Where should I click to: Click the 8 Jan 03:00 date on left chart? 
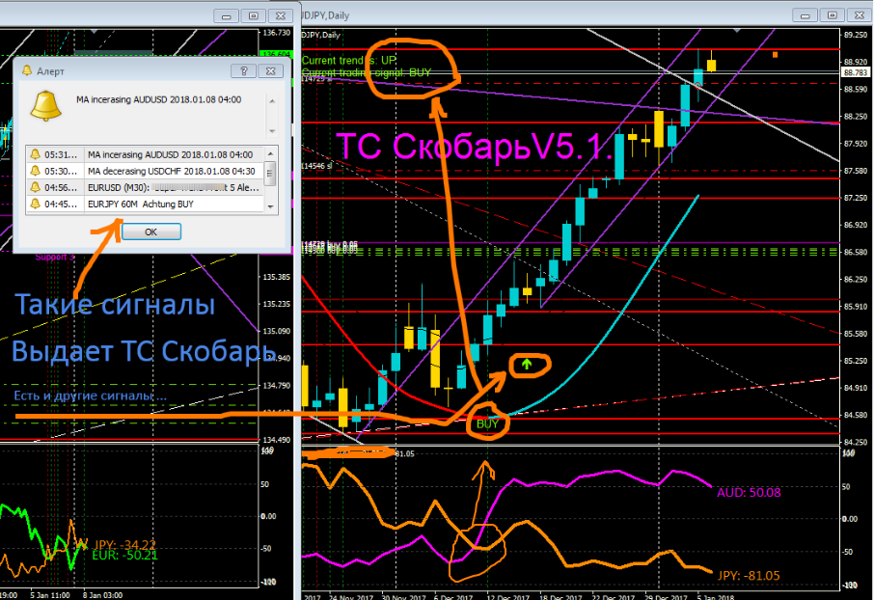pyautogui.click(x=102, y=595)
